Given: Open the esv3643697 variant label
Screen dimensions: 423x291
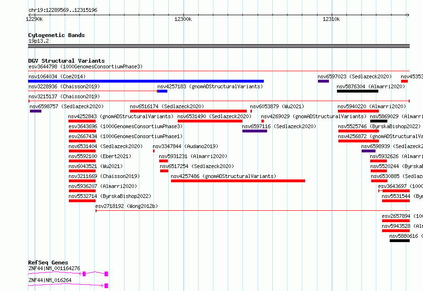Looking at the screenshot, I should [x=400, y=186].
